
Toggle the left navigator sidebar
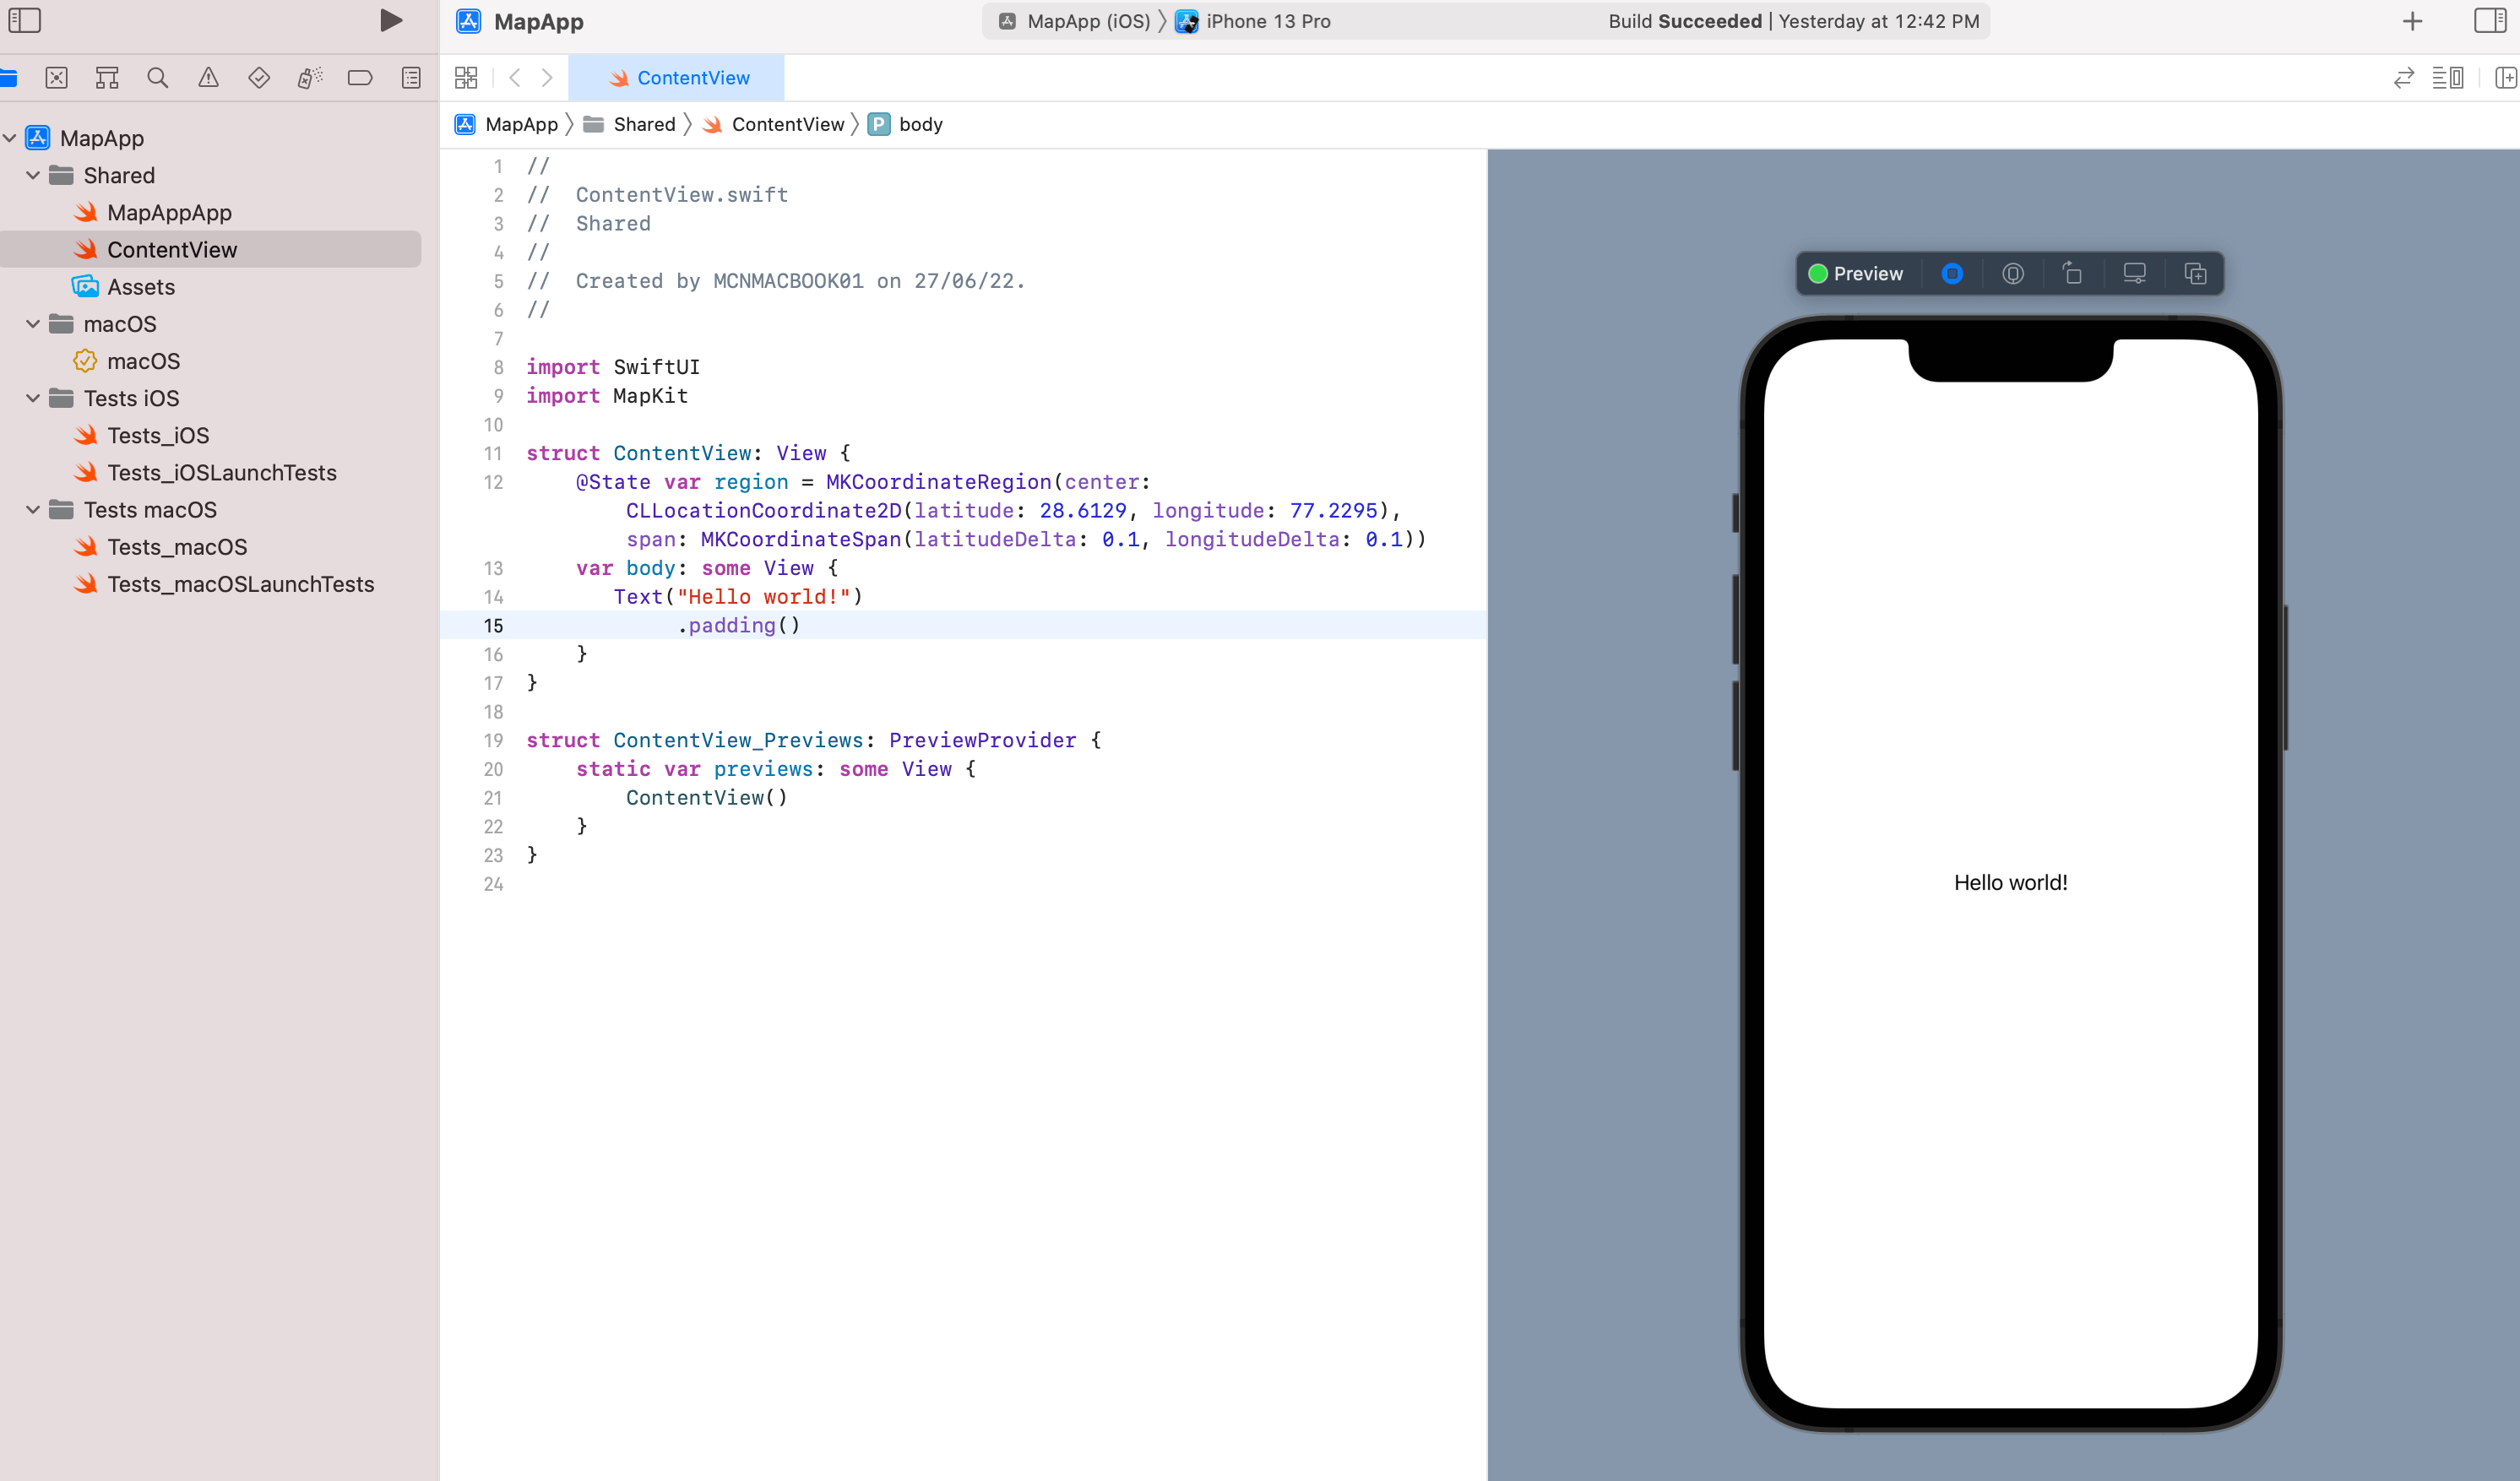point(24,21)
